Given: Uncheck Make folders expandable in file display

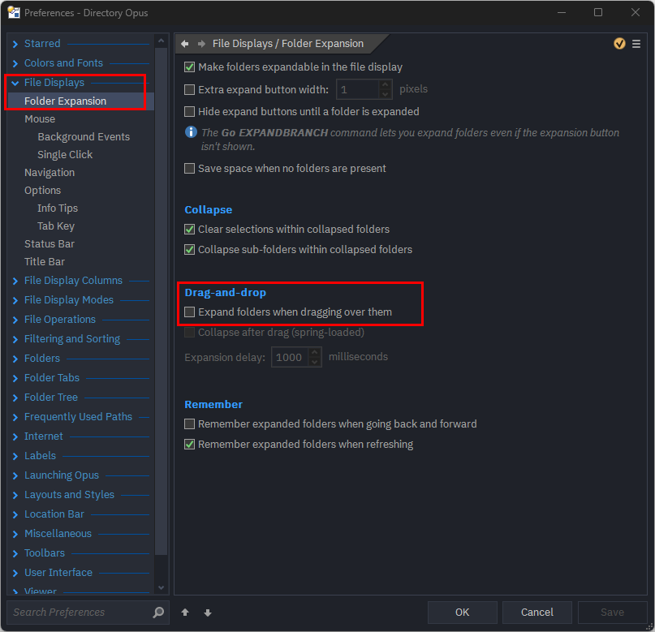Looking at the screenshot, I should [190, 67].
